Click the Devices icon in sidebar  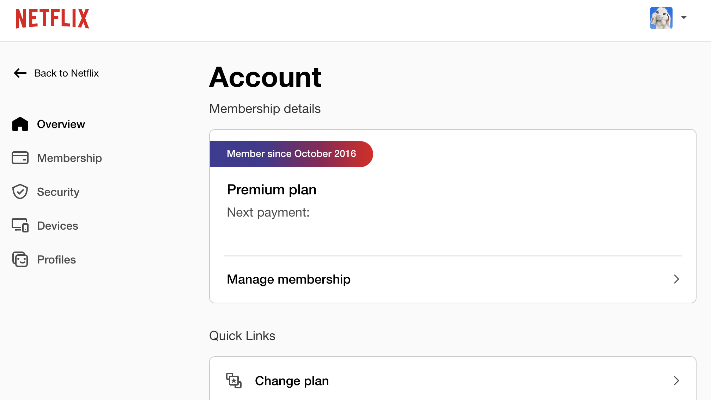20,225
